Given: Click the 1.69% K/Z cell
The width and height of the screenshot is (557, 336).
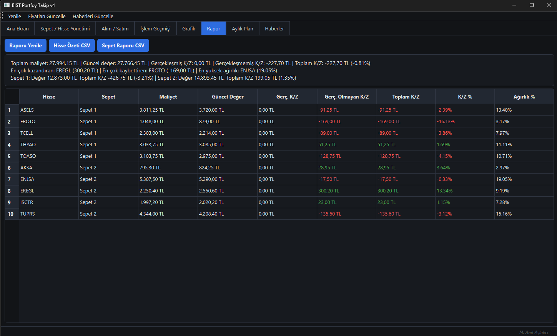Looking at the screenshot, I should (x=465, y=144).
